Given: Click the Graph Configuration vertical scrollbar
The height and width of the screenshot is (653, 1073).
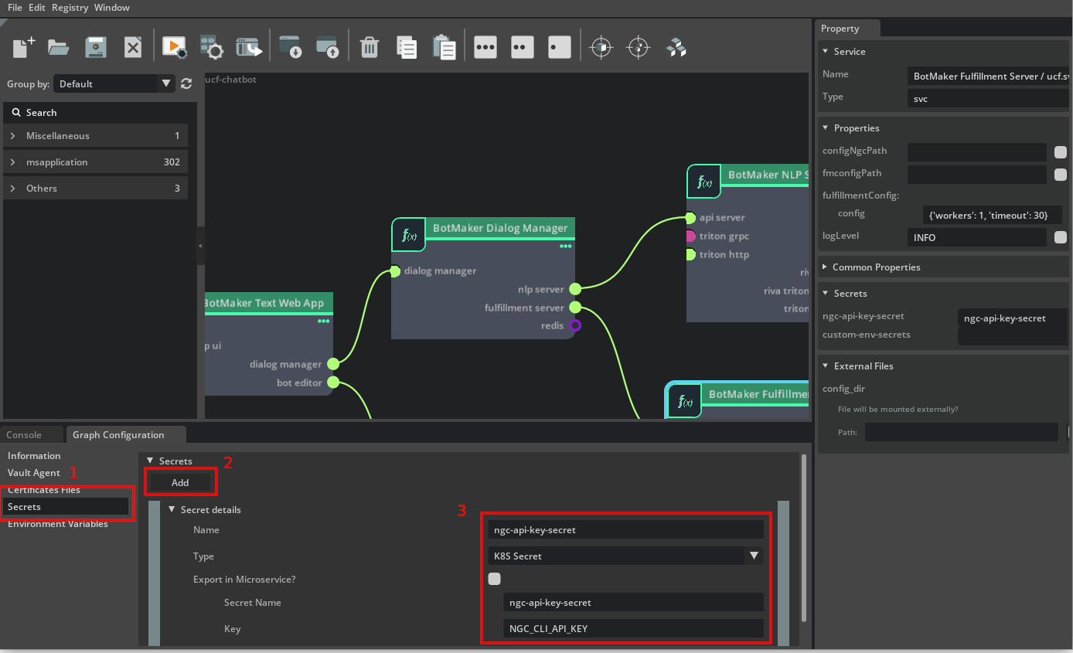Looking at the screenshot, I should click(x=804, y=537).
